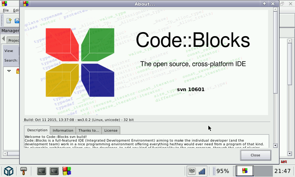
Task: Click the network signal tray icon
Action: pyautogui.click(x=202, y=171)
